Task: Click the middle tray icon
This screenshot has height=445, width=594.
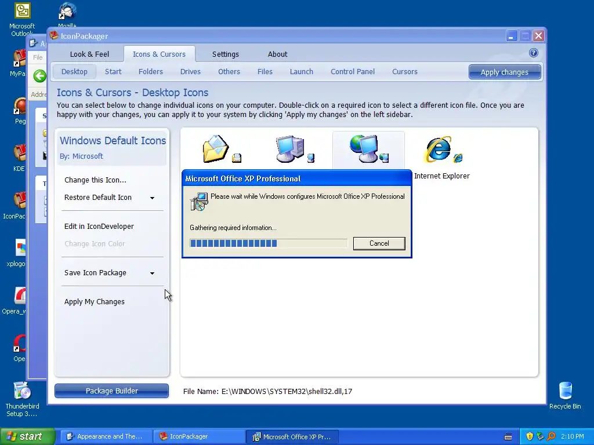Action: click(541, 436)
